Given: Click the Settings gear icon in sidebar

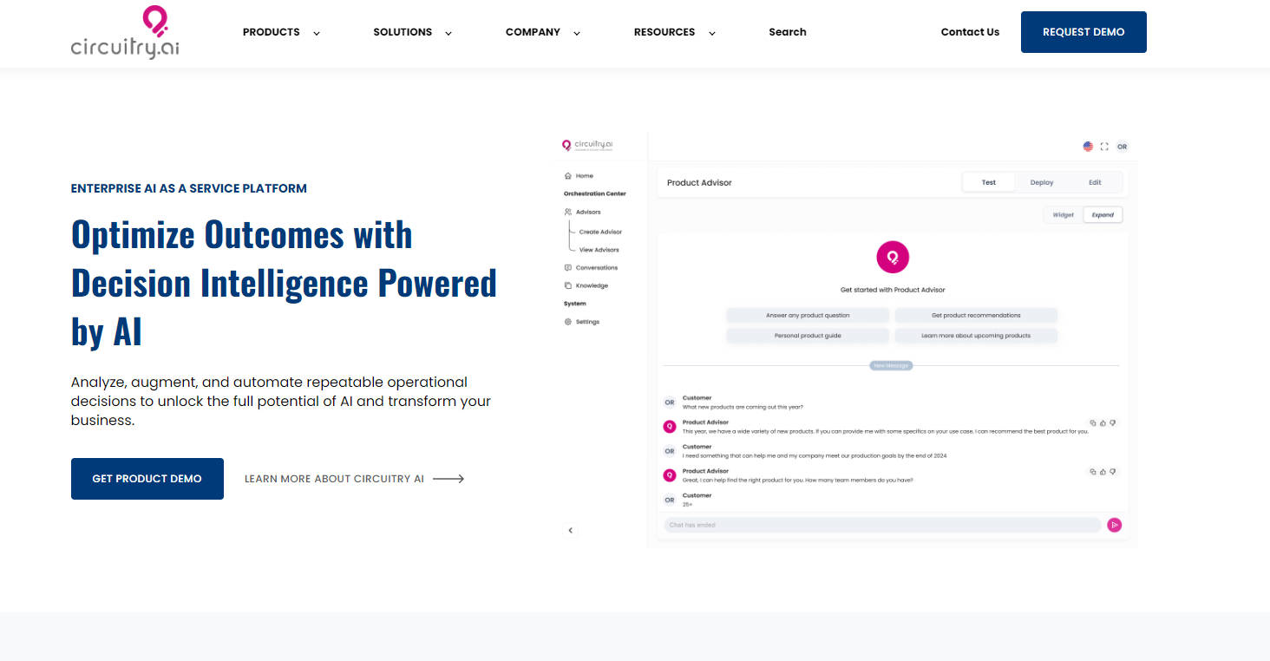Looking at the screenshot, I should pos(568,322).
